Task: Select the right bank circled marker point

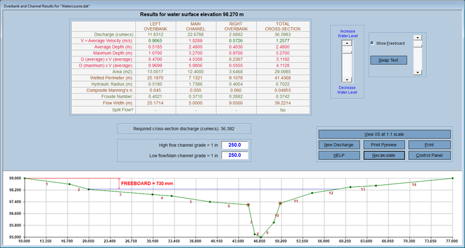Action: click(280, 203)
